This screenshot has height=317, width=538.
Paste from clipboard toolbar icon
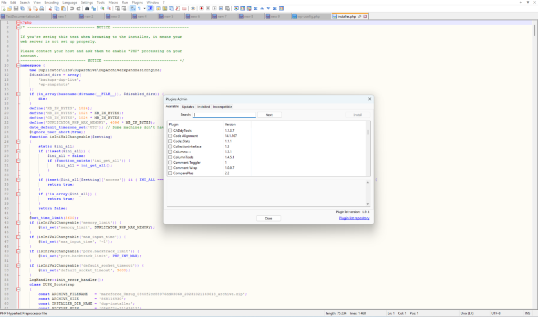point(63,8)
